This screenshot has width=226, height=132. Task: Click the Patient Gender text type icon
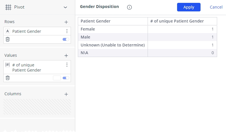pos(7,31)
